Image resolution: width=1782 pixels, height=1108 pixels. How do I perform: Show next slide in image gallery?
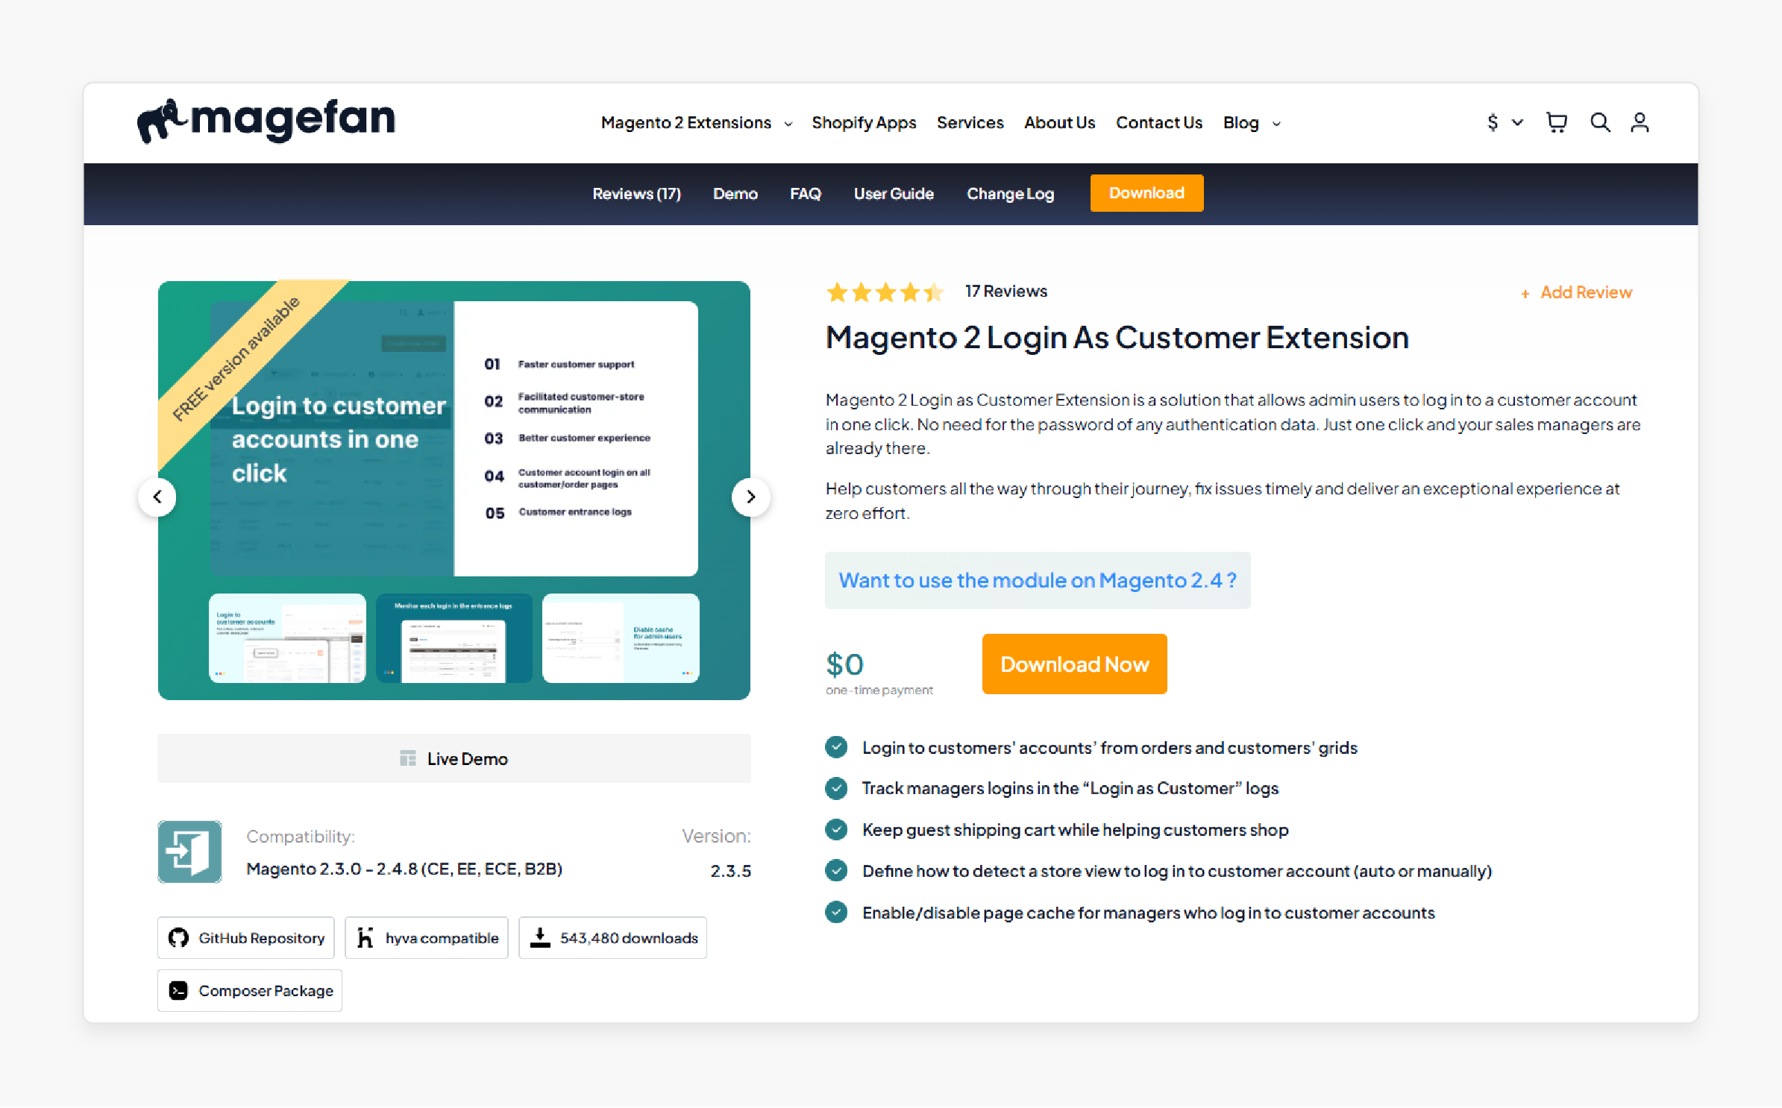[x=750, y=497]
